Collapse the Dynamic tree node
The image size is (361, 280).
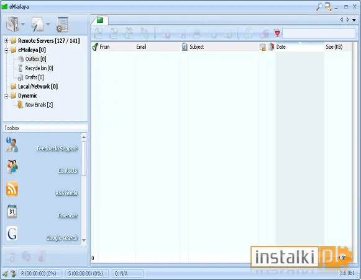click(x=6, y=95)
